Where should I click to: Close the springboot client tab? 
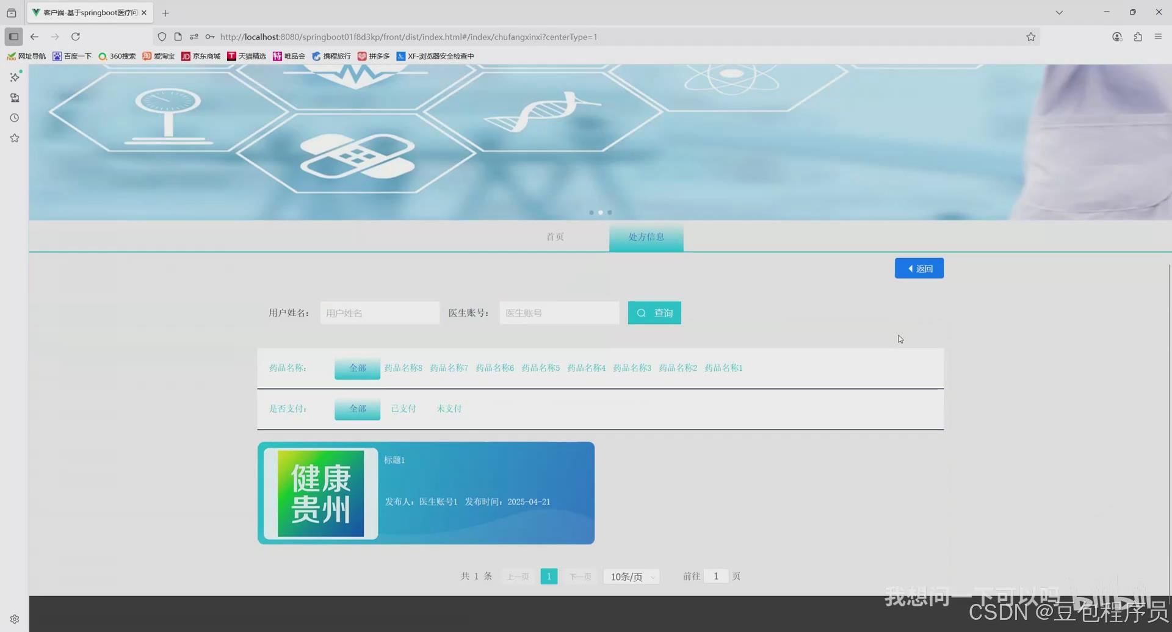(144, 12)
